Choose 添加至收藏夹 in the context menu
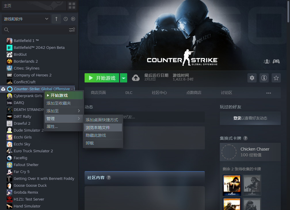 click(63, 103)
